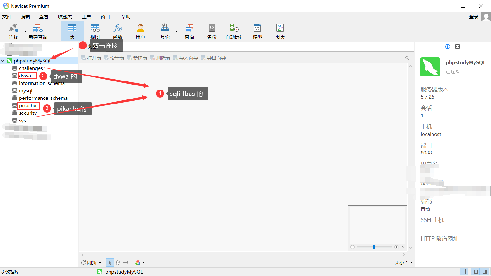Zoom in with the plus icon in navigator

[397, 247]
